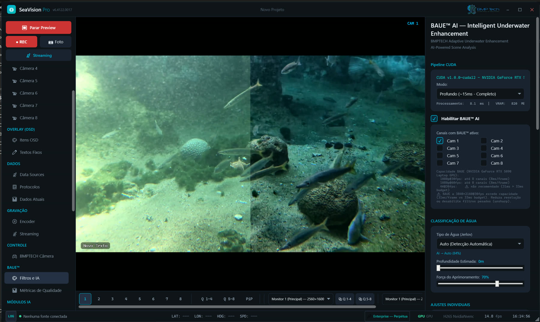Viewport: 540px width, 322px height.
Task: Click the Itens OSD palette icon
Action: tap(14, 140)
